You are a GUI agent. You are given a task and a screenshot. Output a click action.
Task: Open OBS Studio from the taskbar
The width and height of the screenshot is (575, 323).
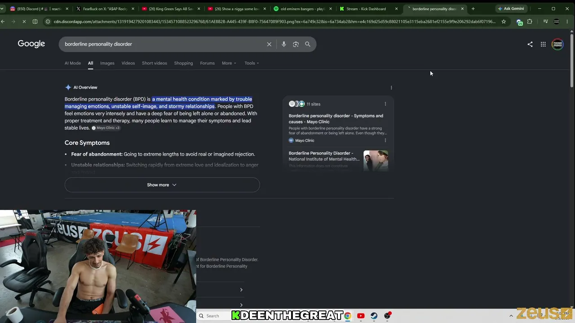[387, 316]
